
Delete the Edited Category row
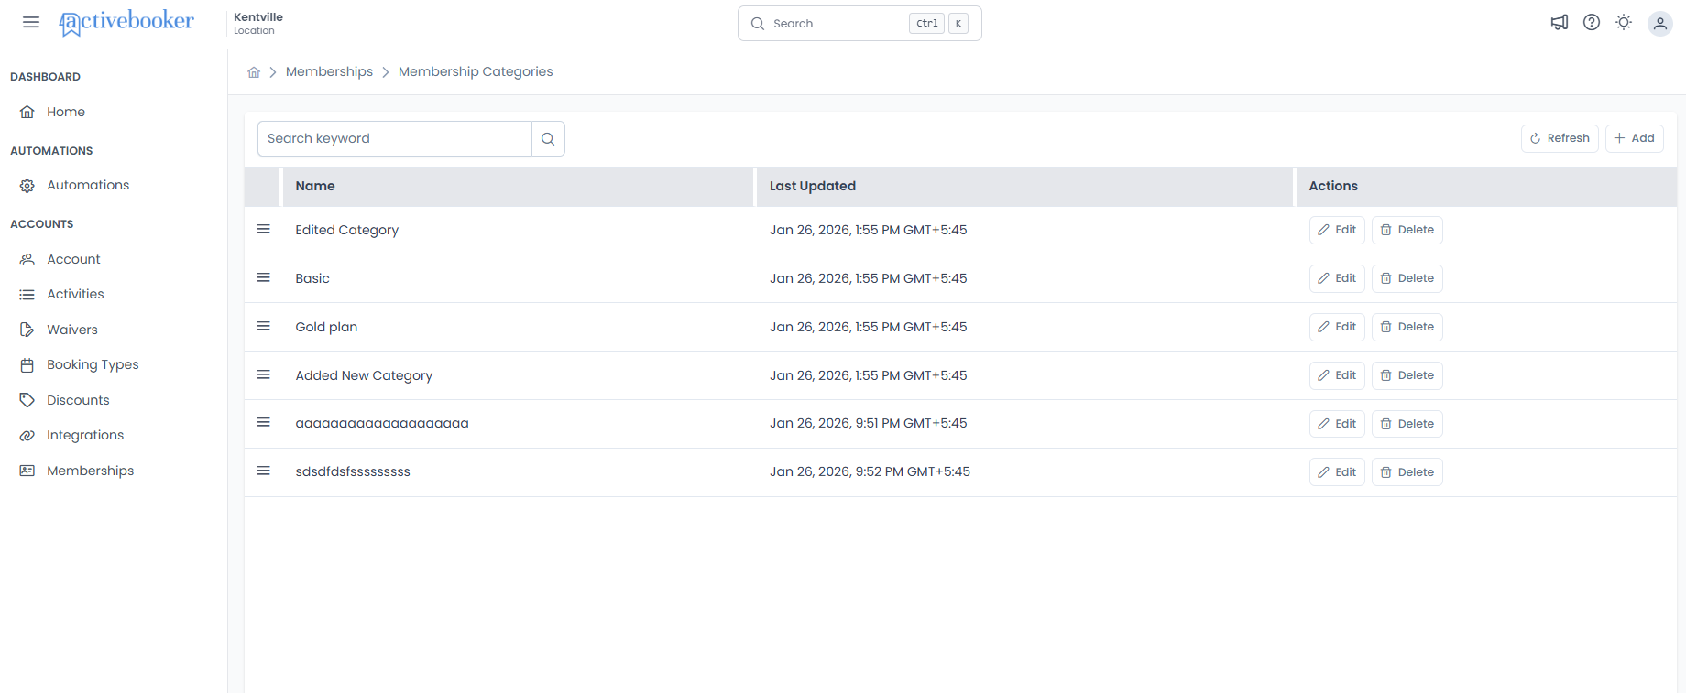click(1407, 230)
